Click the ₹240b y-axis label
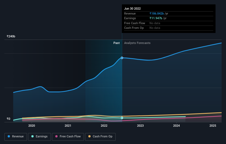 [x=11, y=36]
